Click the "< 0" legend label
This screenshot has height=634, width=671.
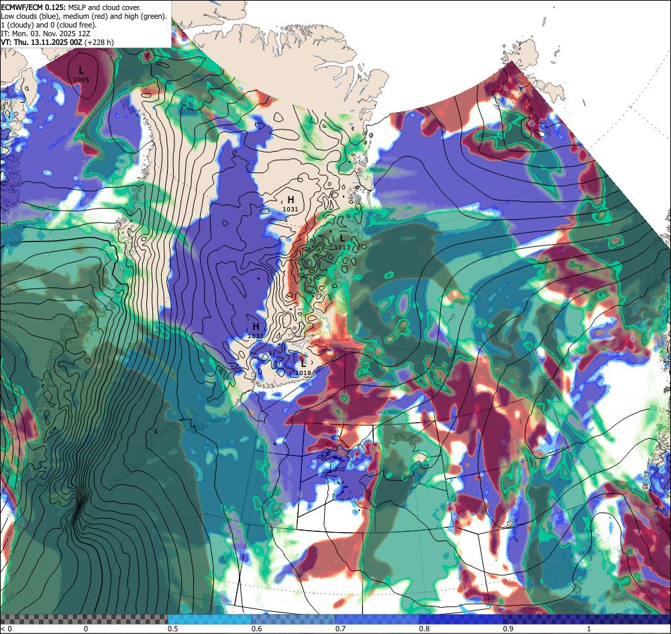click(6, 629)
